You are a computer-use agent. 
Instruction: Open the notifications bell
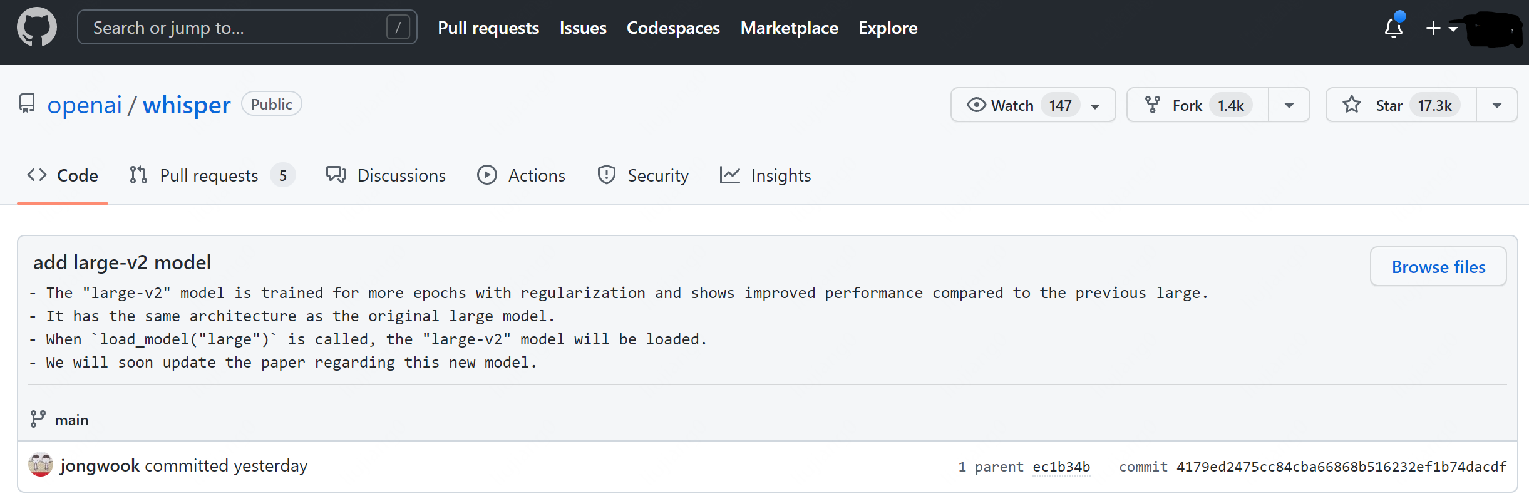(x=1394, y=27)
